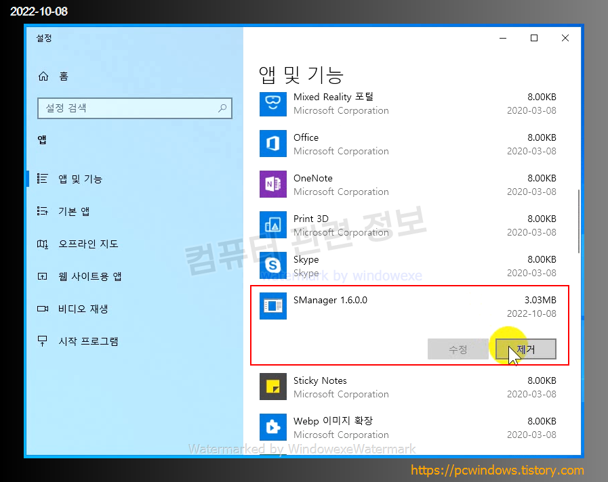608x482 pixels.
Task: Select the Print 3D entry name
Action: [x=311, y=219]
